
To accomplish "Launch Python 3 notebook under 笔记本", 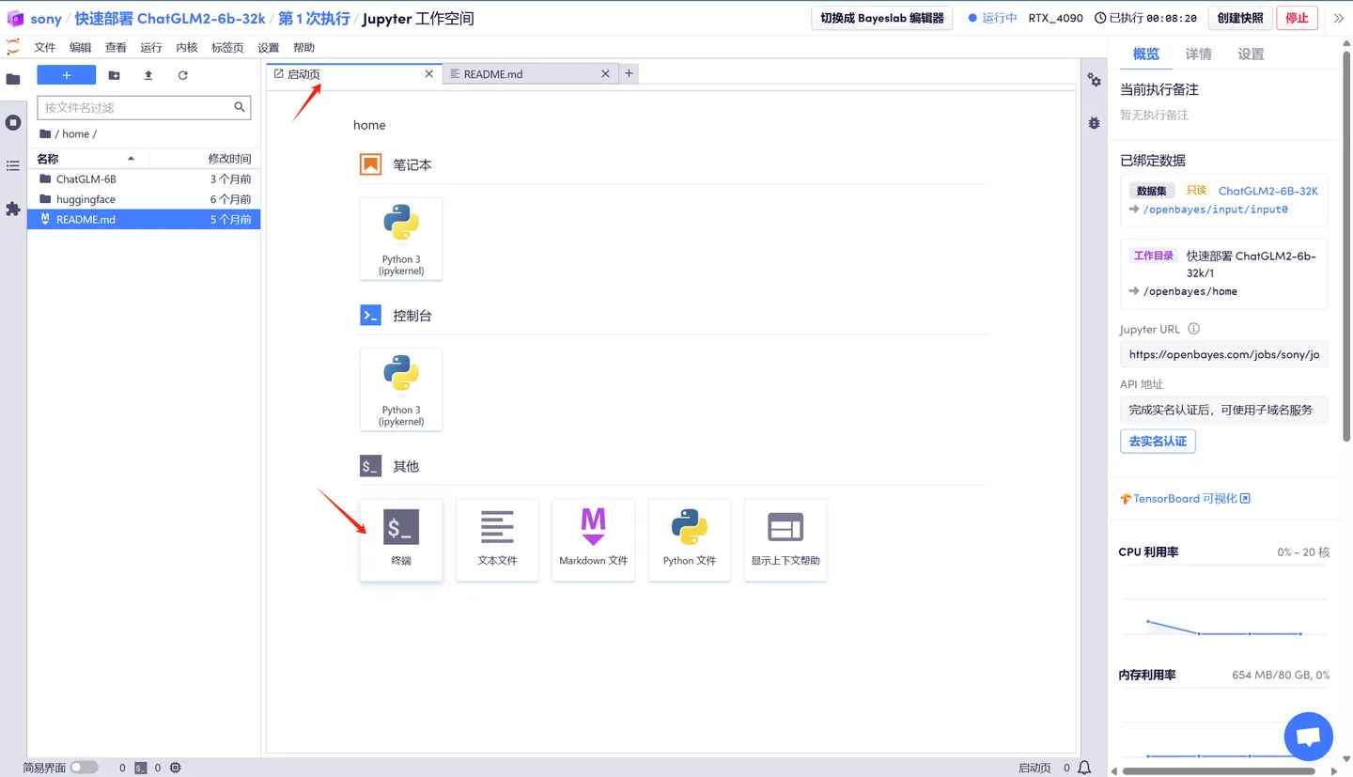I will click(x=401, y=239).
